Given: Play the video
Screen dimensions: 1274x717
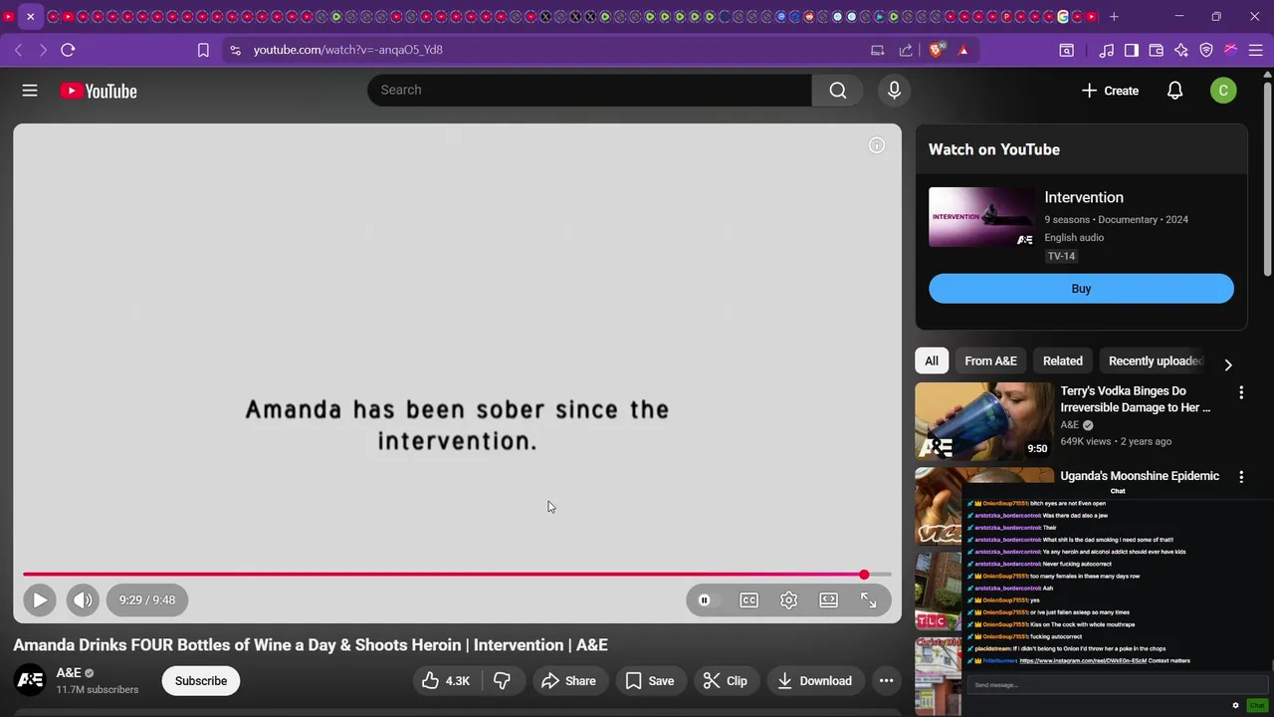Looking at the screenshot, I should 40,600.
